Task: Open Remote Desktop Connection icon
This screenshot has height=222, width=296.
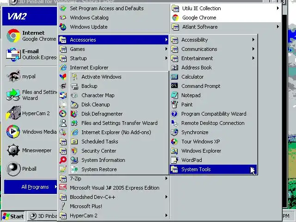Action: point(174,123)
